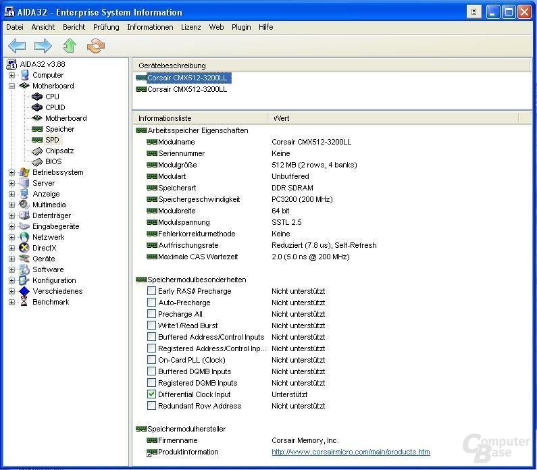537x470 pixels.
Task: Toggle Buffered Address/Control Inputs checkbox
Action: 151,337
